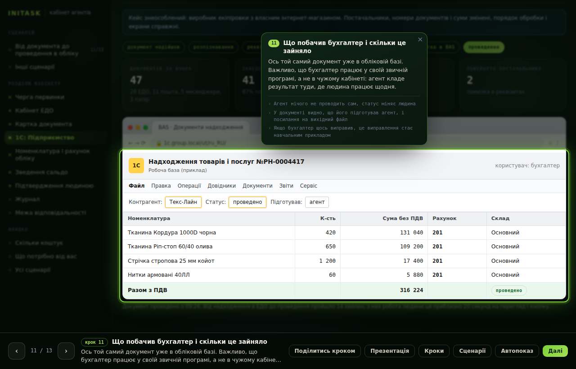Click the Разом з ПДВ total label
The height and width of the screenshot is (369, 576).
(148, 290)
